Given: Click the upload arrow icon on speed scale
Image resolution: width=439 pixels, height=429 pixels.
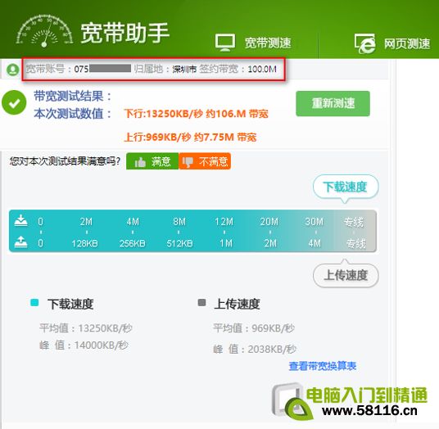Looking at the screenshot, I should [x=21, y=242].
